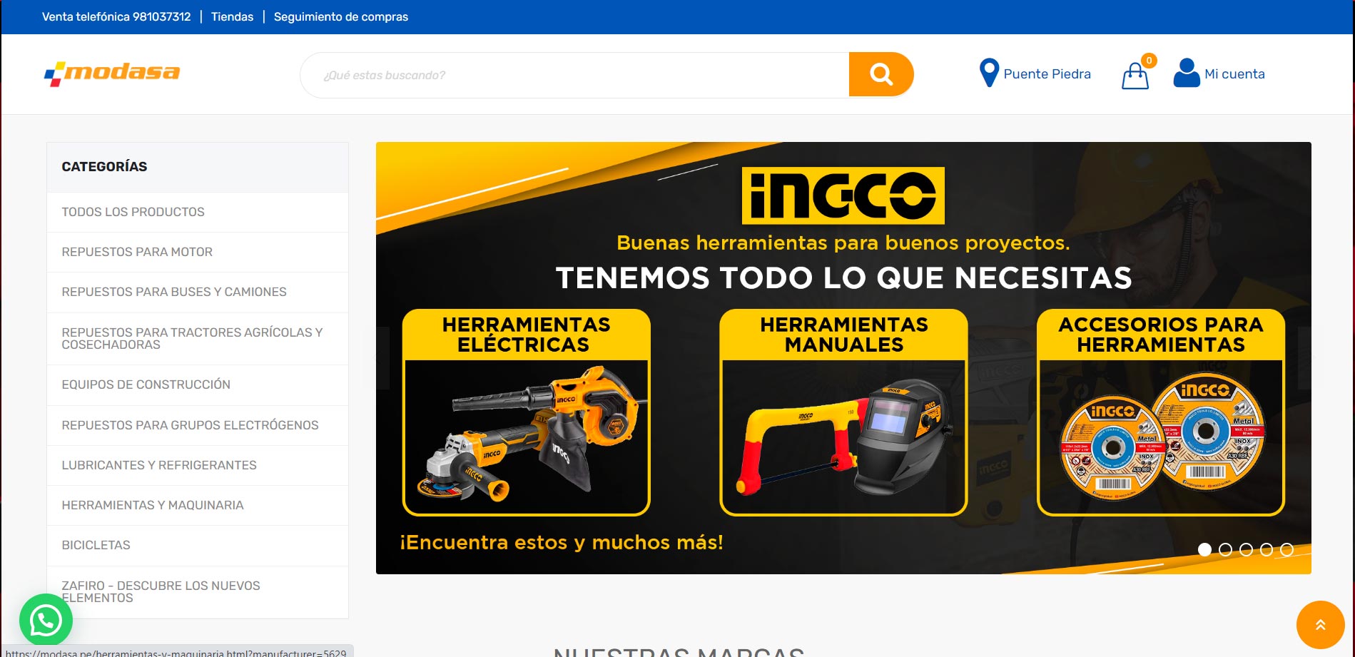Viewport: 1355px width, 657px height.
Task: Click the Modasa logo
Action: 112,73
